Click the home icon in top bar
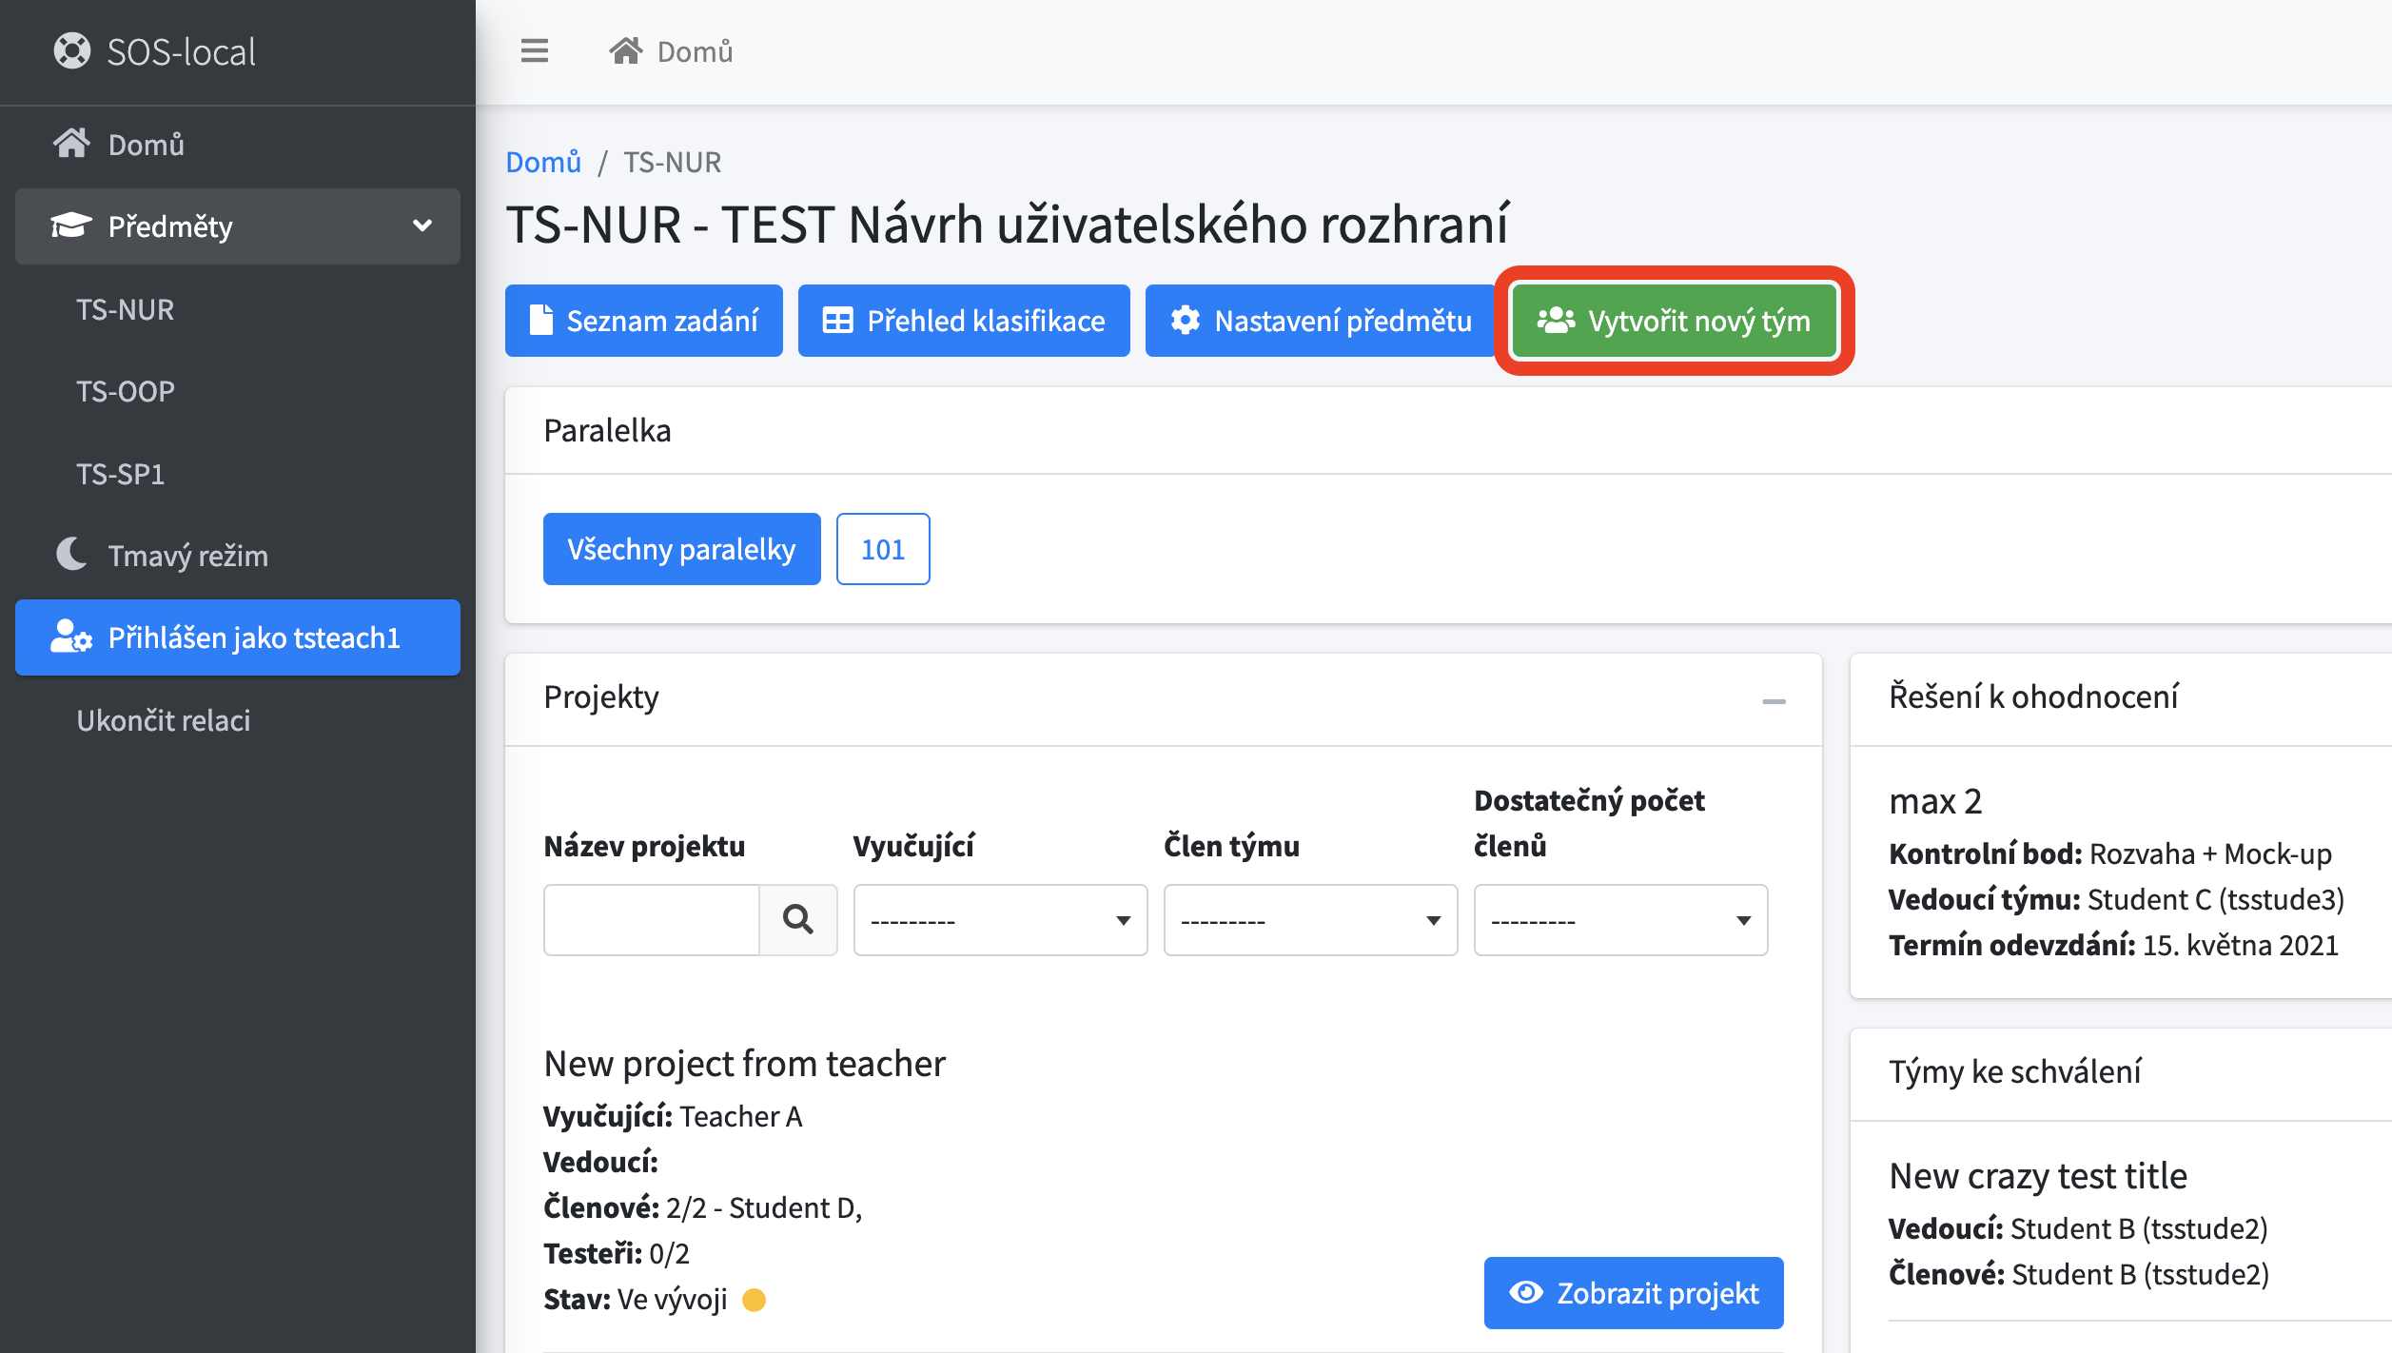The image size is (2392, 1353). tap(625, 51)
